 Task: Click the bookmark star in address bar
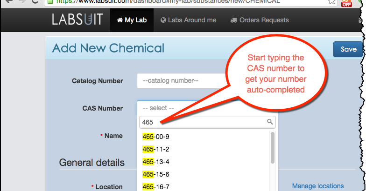coord(331,2)
